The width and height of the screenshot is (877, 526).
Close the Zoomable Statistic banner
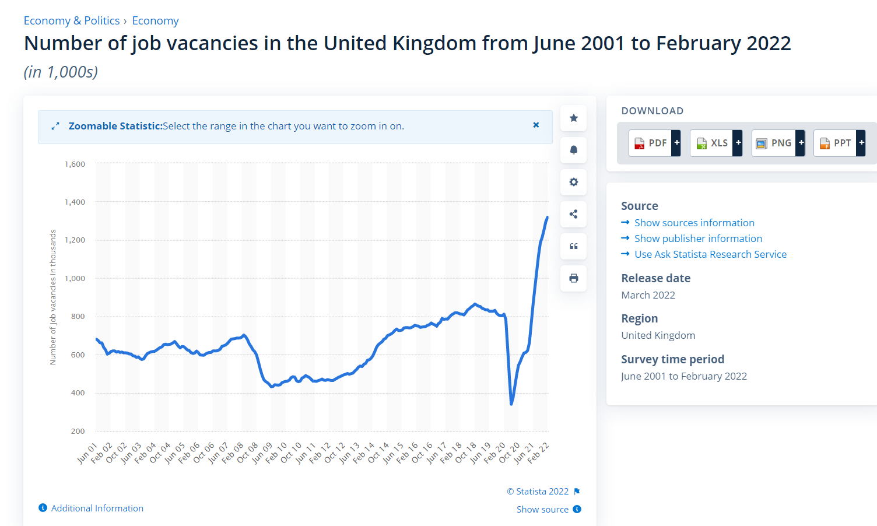click(x=536, y=125)
